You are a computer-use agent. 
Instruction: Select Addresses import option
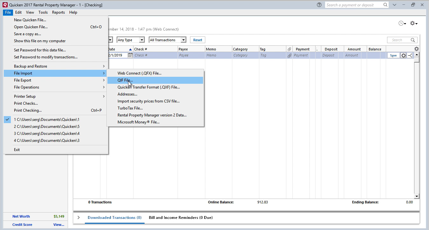pyautogui.click(x=155, y=94)
